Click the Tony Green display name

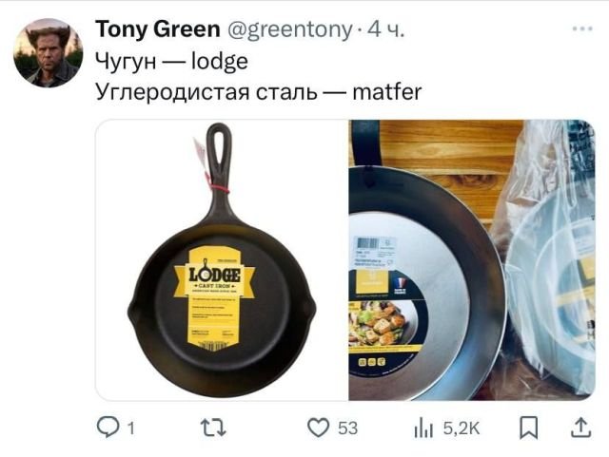click(x=158, y=29)
